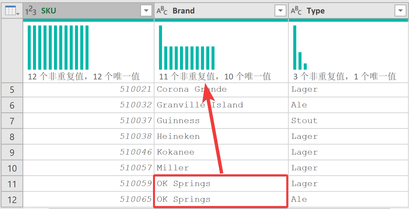Click the Ale type cell in row 12

coord(348,199)
